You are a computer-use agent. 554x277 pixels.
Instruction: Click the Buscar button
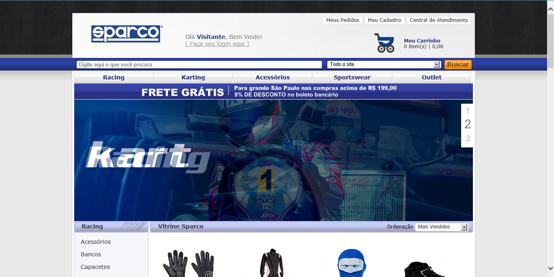458,64
